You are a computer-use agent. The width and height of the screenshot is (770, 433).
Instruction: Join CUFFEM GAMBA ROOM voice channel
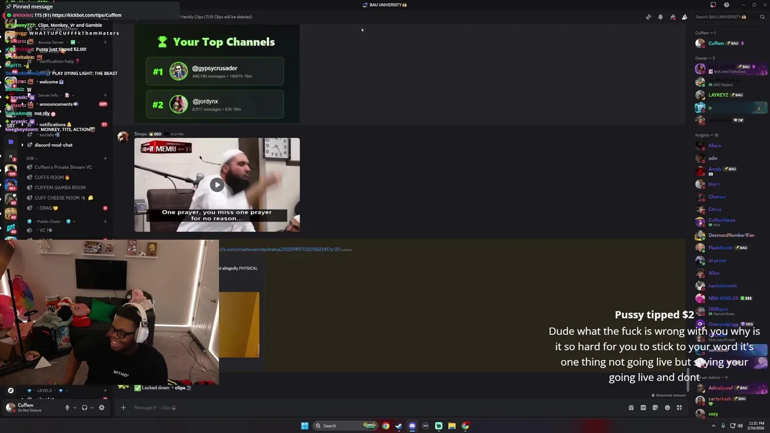pyautogui.click(x=66, y=188)
